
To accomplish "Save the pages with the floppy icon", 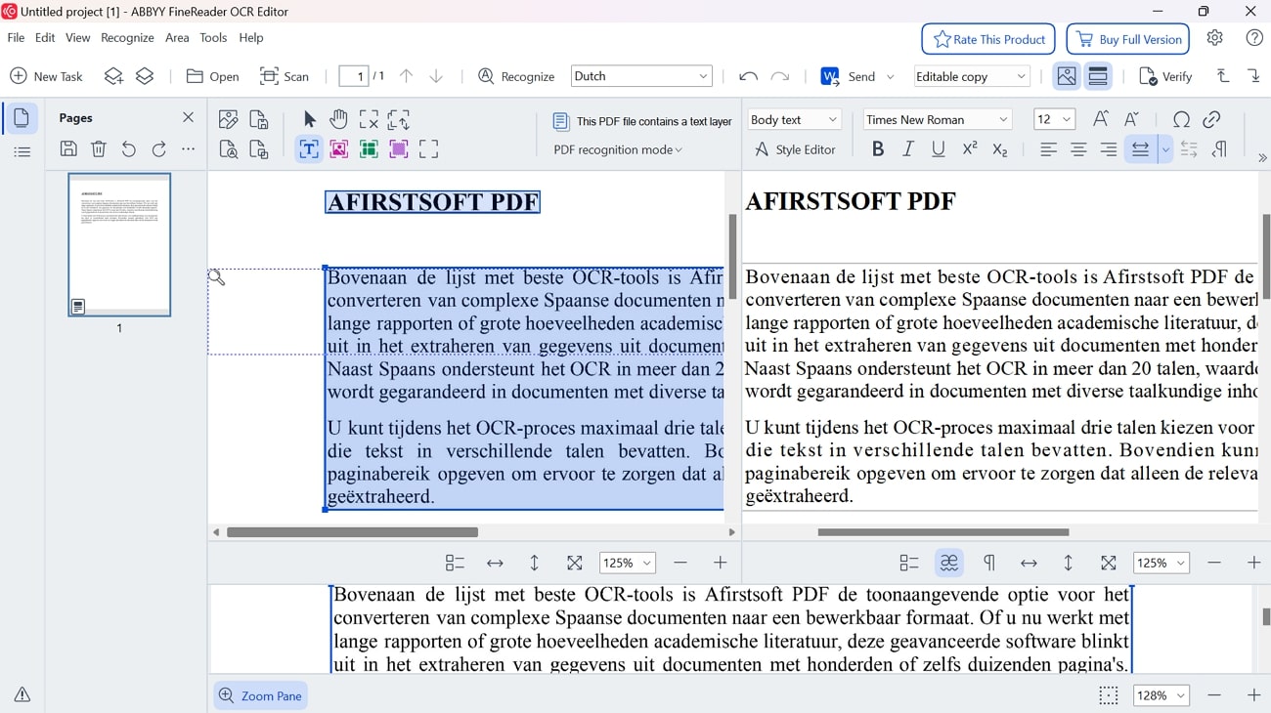I will pyautogui.click(x=68, y=149).
